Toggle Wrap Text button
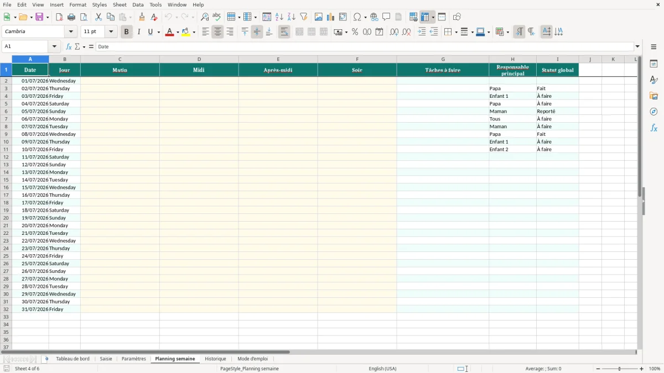This screenshot has height=373, width=664. [284, 32]
